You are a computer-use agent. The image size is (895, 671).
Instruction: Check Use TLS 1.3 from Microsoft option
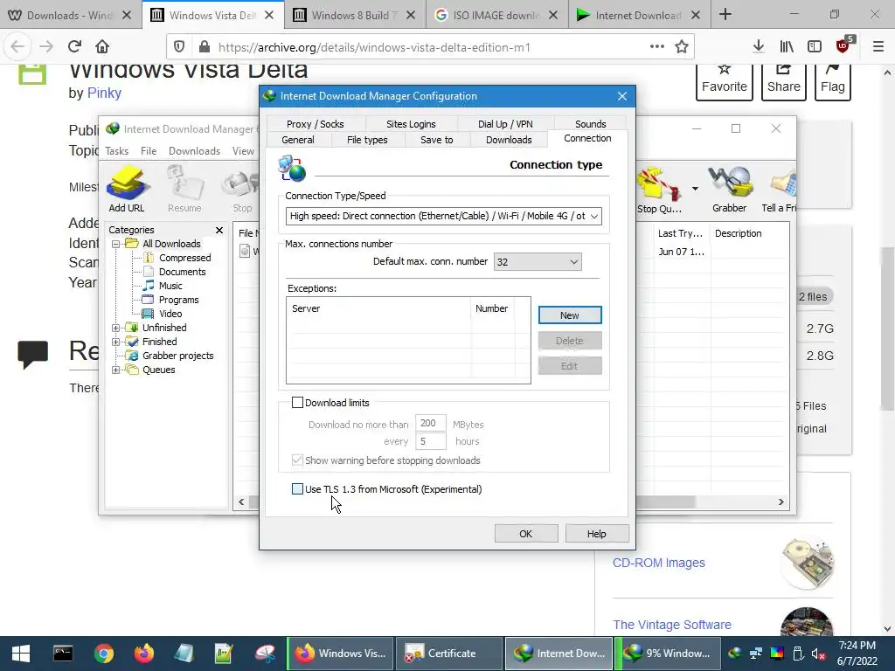297,489
